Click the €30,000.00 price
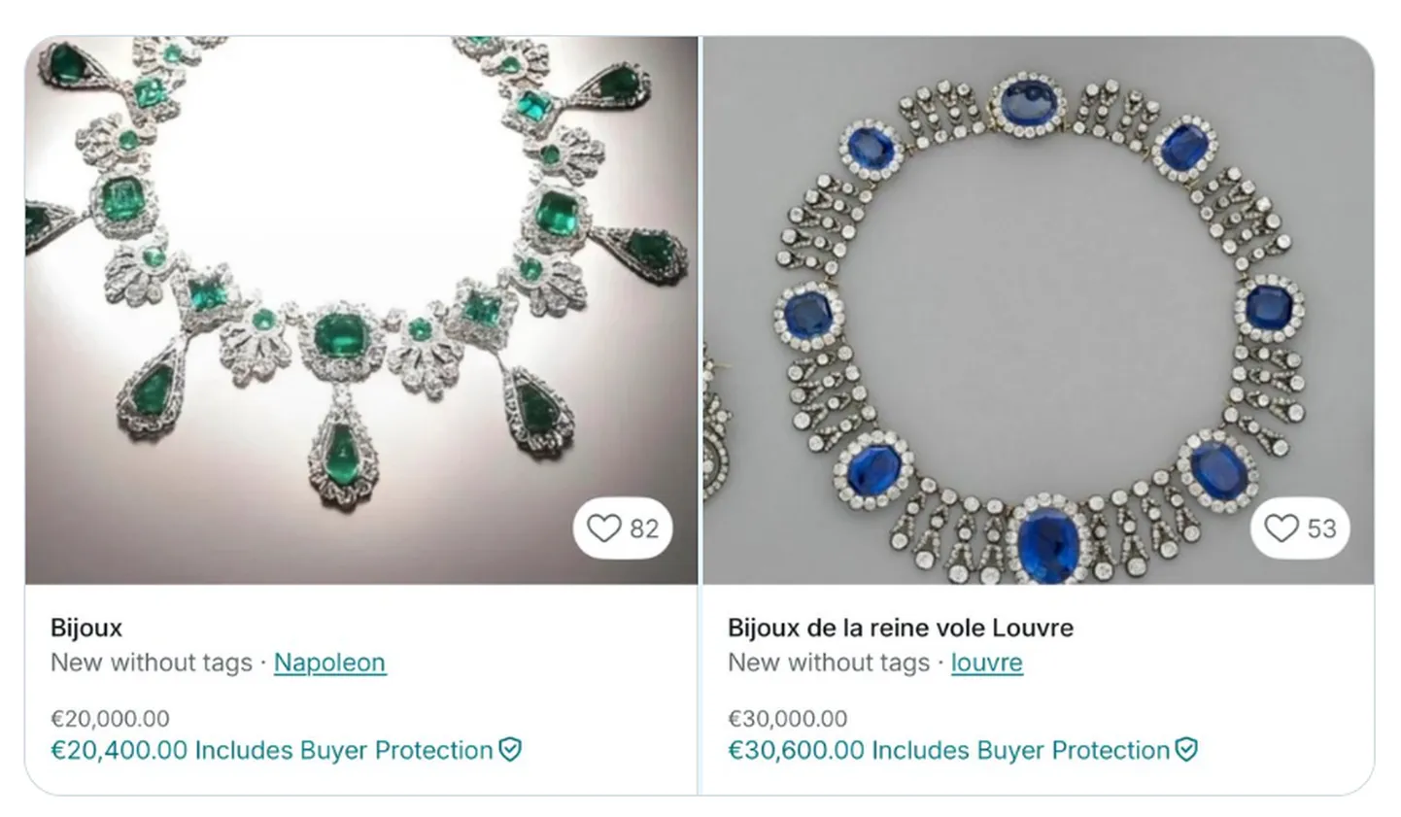This screenshot has height=817, width=1401. click(787, 719)
